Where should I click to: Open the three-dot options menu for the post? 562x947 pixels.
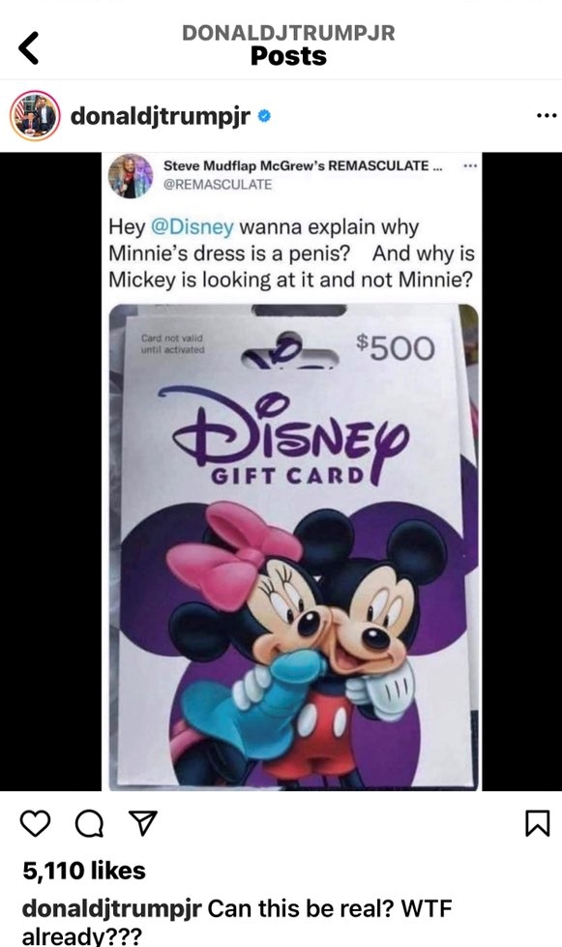tap(547, 115)
